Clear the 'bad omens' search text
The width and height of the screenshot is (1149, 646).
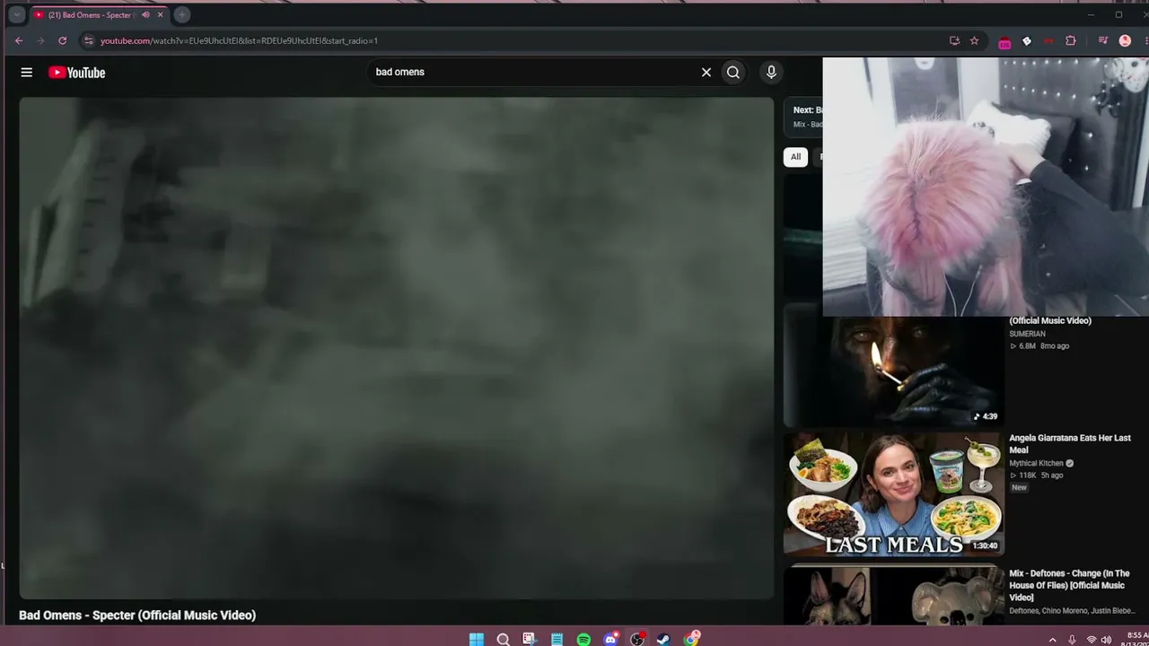click(x=706, y=73)
